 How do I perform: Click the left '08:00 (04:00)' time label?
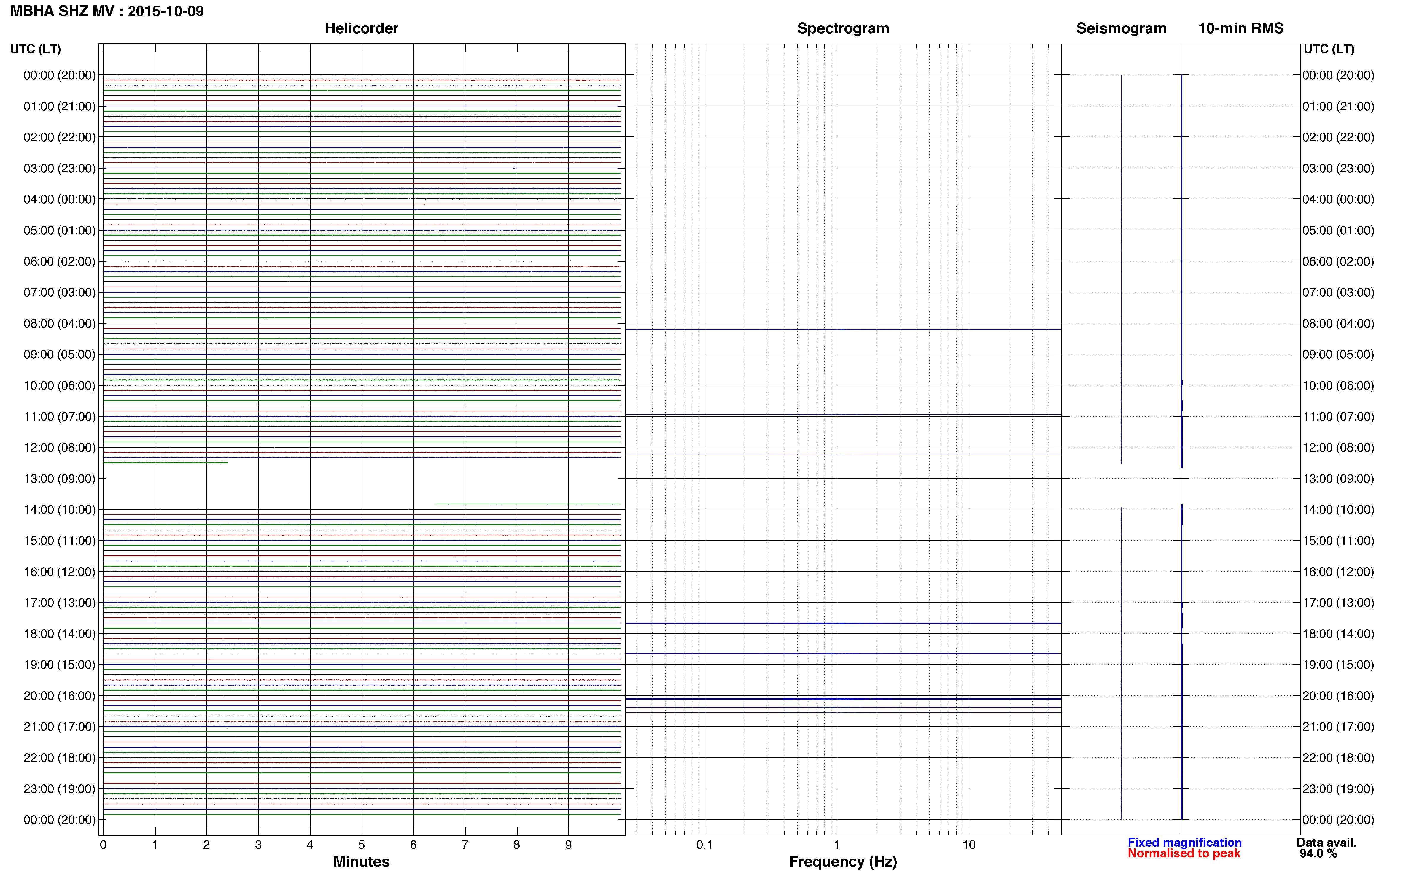[x=59, y=323]
